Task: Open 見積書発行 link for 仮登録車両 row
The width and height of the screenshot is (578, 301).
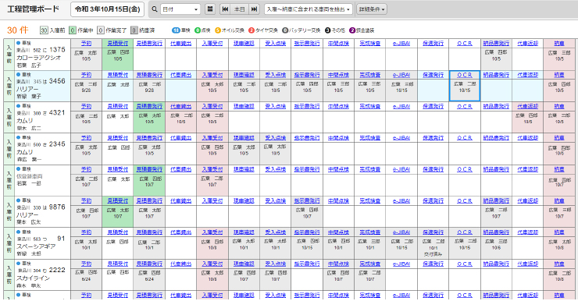Action: pyautogui.click(x=149, y=169)
